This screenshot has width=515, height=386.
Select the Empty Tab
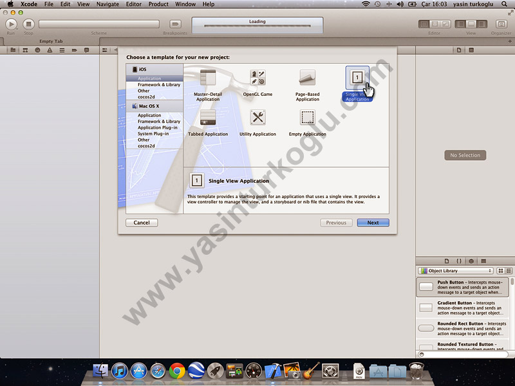pyautogui.click(x=51, y=41)
